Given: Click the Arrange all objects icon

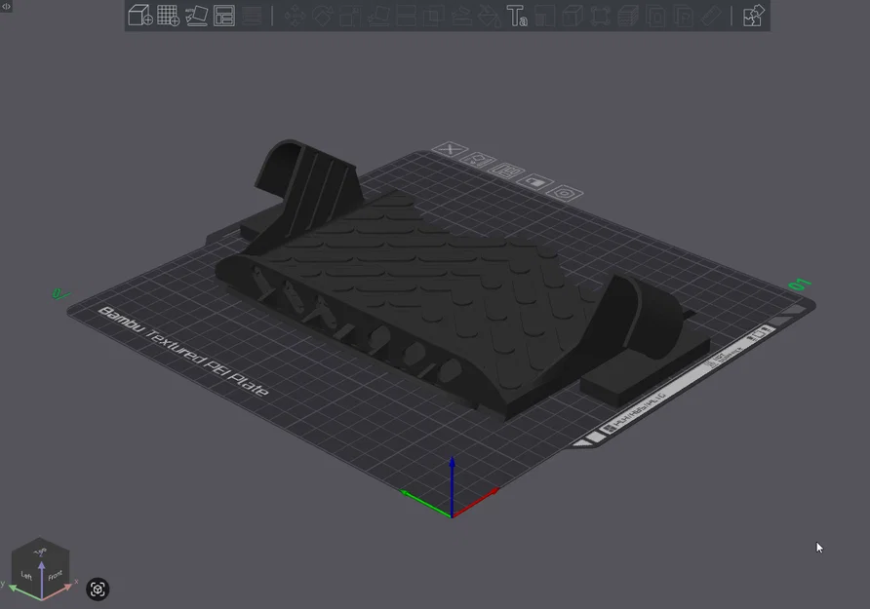Looking at the screenshot, I should [224, 16].
